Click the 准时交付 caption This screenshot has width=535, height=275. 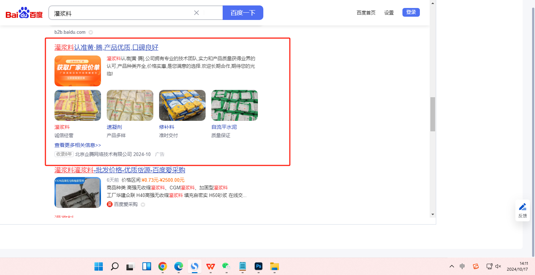coord(169,136)
